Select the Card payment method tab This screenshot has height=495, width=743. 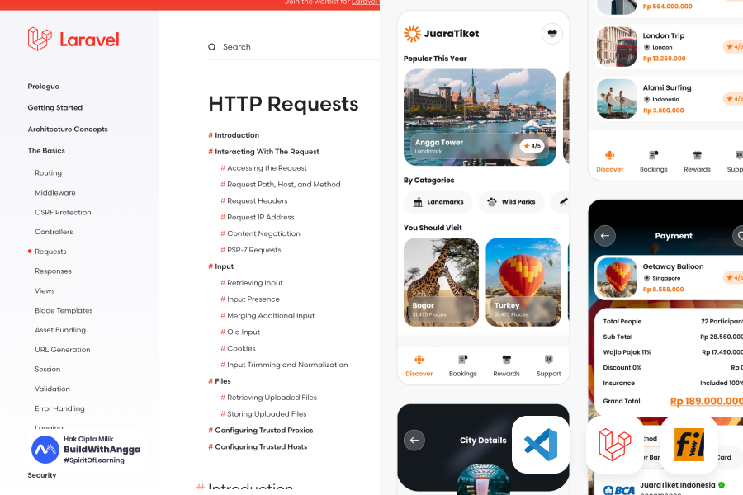pos(725,457)
